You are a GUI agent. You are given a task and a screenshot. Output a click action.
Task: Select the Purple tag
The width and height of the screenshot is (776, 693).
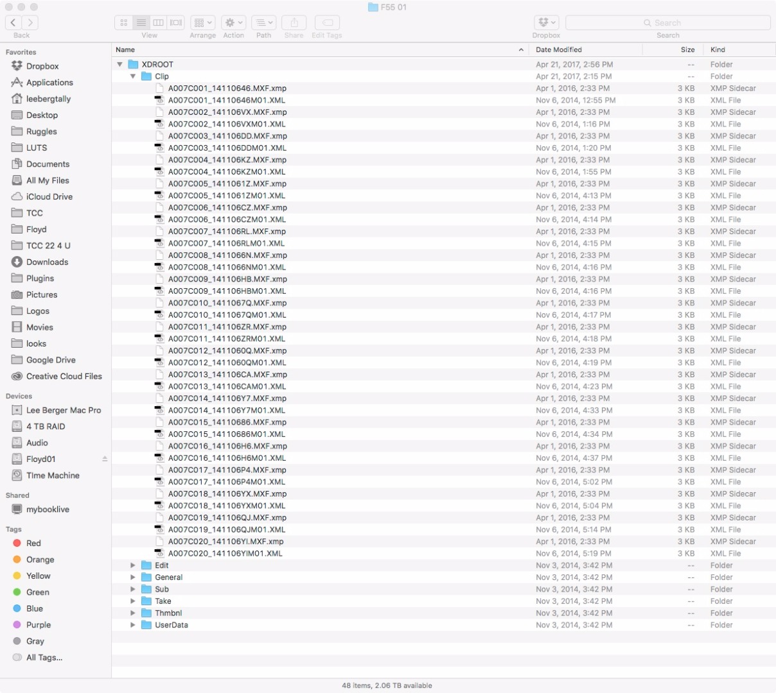point(39,625)
